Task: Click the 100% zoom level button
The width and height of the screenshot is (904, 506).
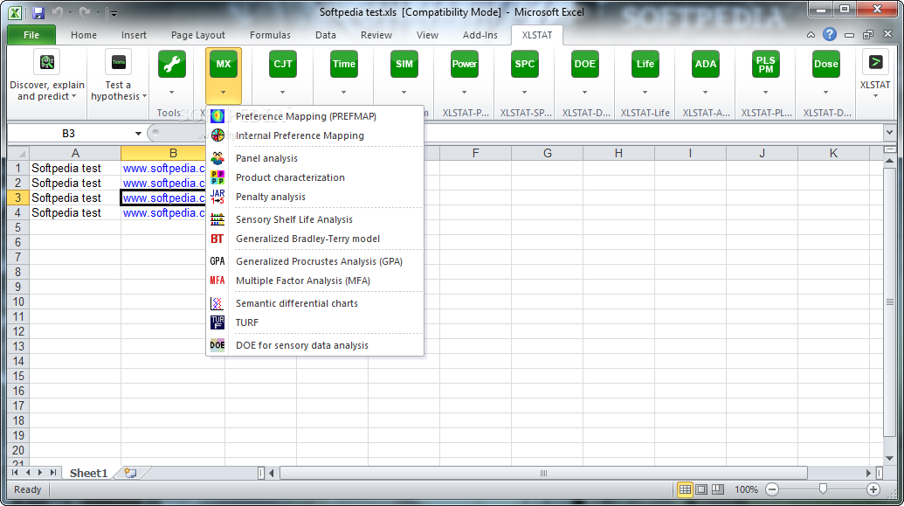Action: (x=746, y=489)
